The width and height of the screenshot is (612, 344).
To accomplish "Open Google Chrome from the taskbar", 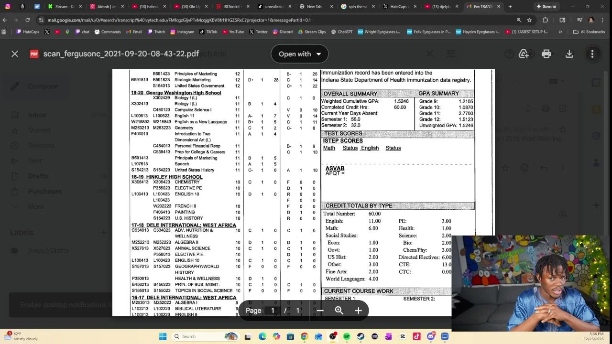I will pos(304,336).
